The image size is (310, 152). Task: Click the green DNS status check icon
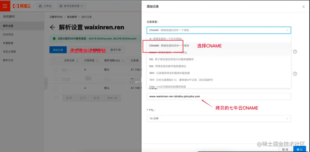54,39
